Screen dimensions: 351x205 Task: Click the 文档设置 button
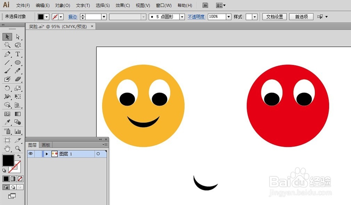coord(274,17)
